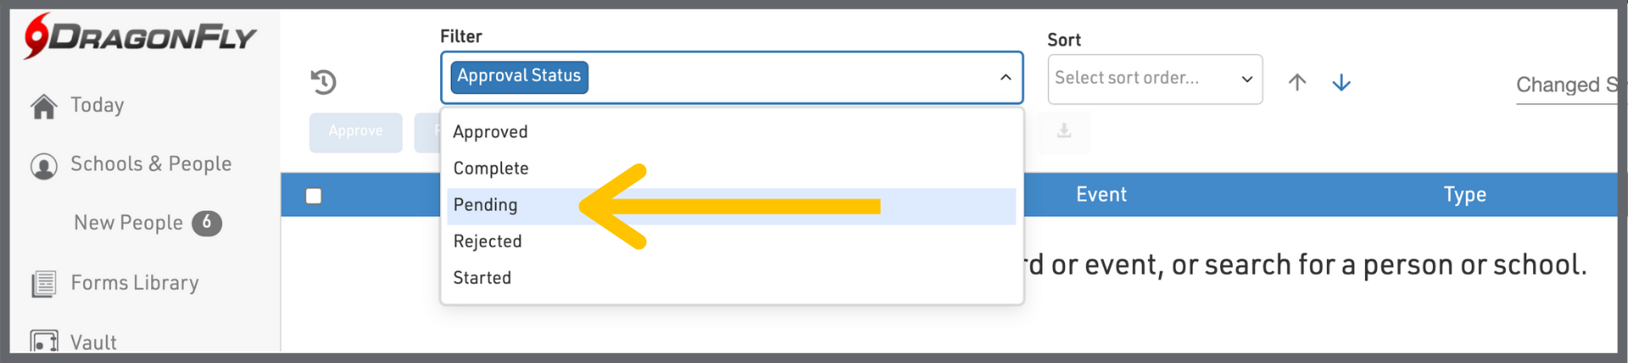Open New People in the sidebar
The width and height of the screenshot is (1628, 363).
129,223
